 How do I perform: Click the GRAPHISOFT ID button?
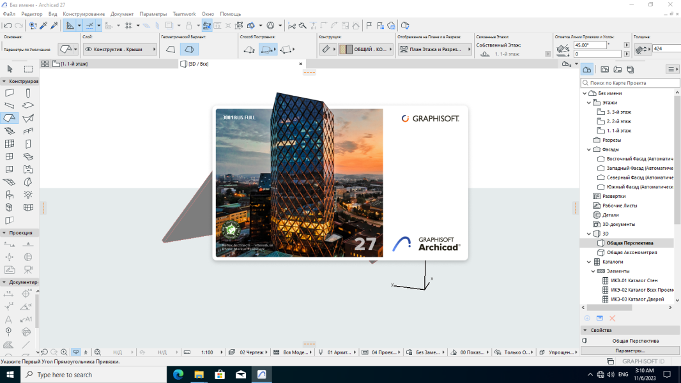point(643,361)
